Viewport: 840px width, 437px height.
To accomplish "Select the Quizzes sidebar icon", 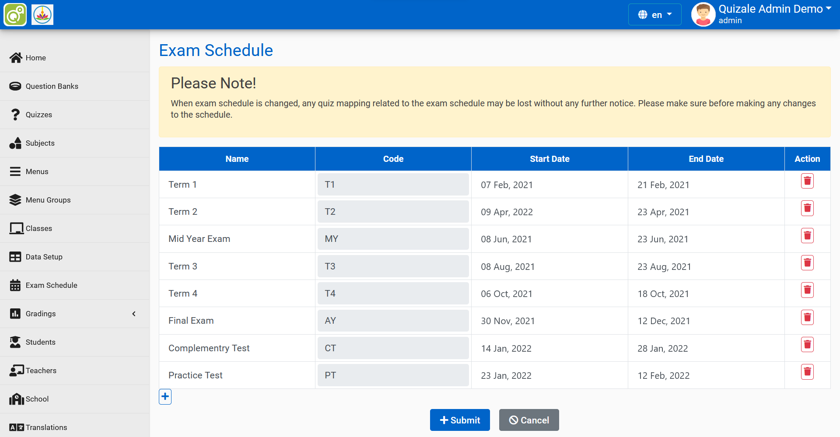I will tap(15, 114).
